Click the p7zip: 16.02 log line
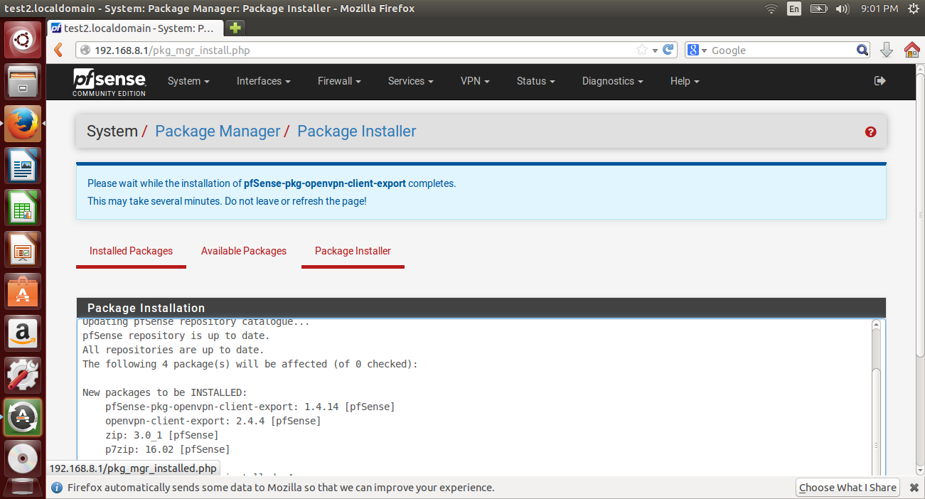The width and height of the screenshot is (925, 499). (167, 449)
